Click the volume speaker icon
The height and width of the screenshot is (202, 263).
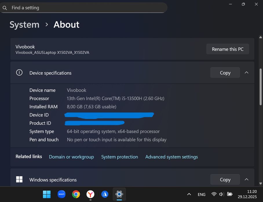[222, 194]
